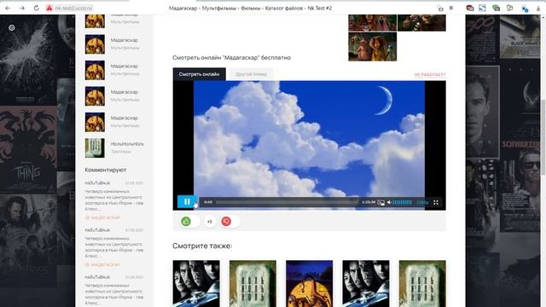Click the nk-test2.ucoz.ru address field
This screenshot has height=307, width=546.
[x=74, y=8]
